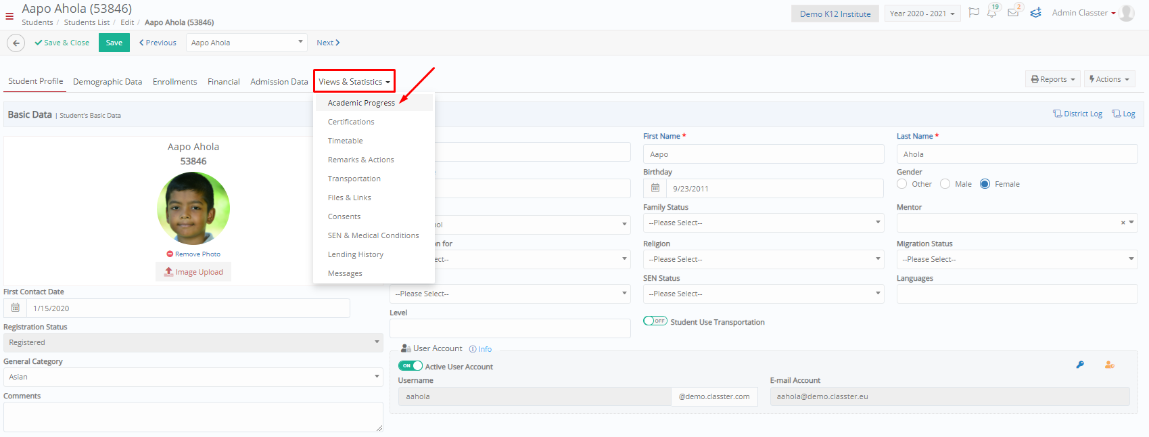Click Demo K12 Institute button
The width and height of the screenshot is (1149, 437).
pyautogui.click(x=835, y=14)
